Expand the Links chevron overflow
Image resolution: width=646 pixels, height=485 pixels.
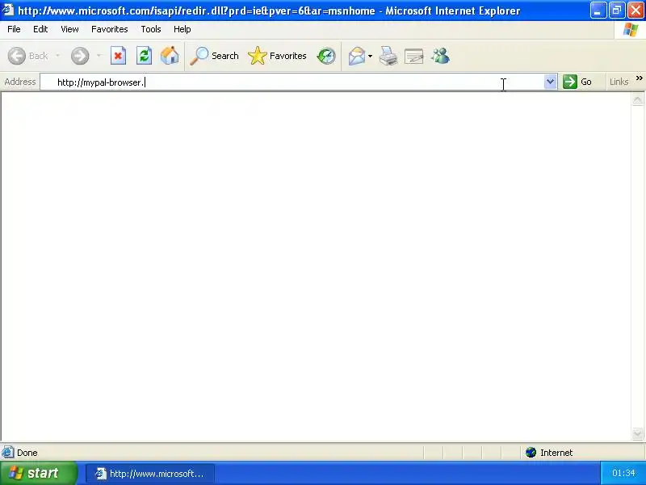[x=640, y=78]
